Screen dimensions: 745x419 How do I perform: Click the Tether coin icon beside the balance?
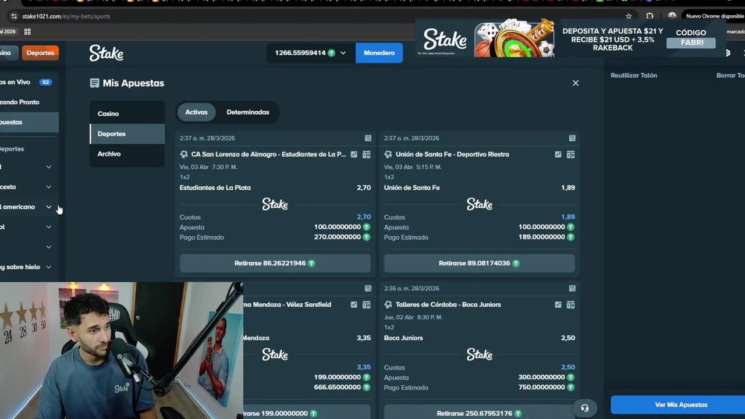[331, 53]
